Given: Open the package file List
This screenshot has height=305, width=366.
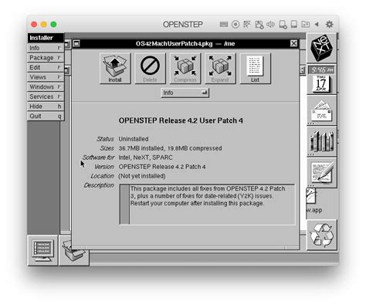Looking at the screenshot, I should pyautogui.click(x=255, y=68).
